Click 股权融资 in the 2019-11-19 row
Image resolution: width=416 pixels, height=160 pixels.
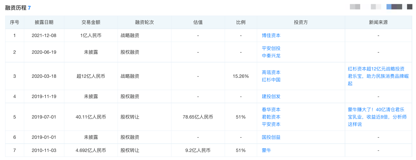click(x=130, y=97)
